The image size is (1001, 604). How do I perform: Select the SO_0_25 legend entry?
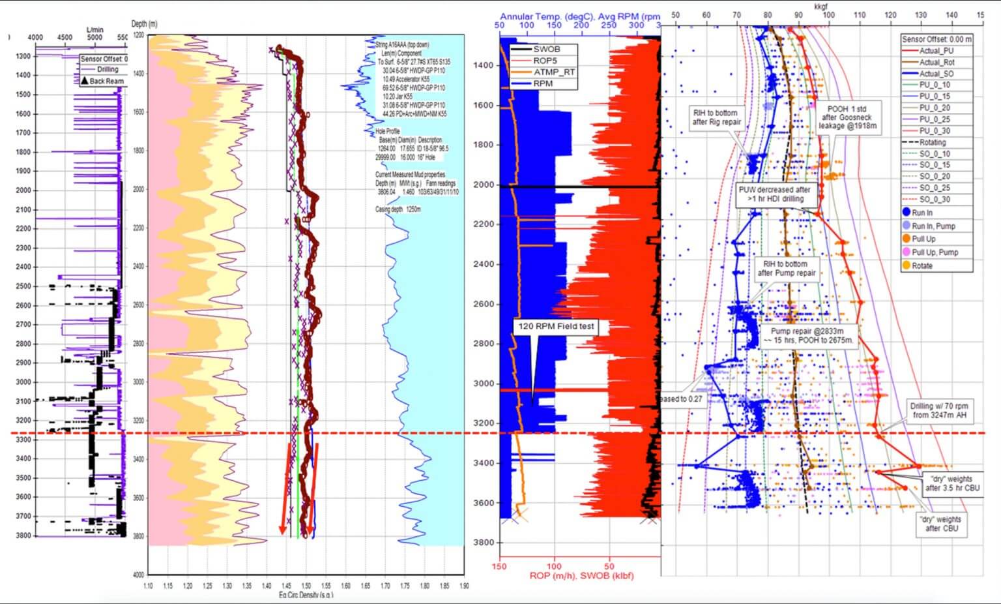[926, 188]
